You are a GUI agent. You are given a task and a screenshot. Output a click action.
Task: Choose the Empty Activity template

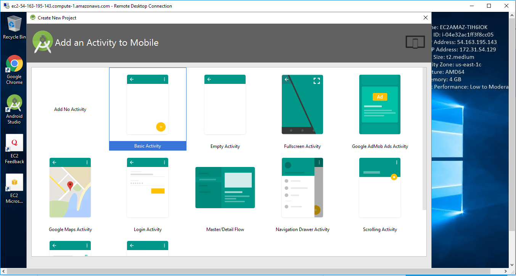pos(225,104)
